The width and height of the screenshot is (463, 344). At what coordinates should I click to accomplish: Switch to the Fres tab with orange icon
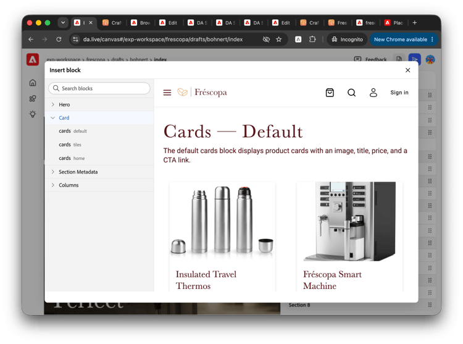click(x=338, y=23)
